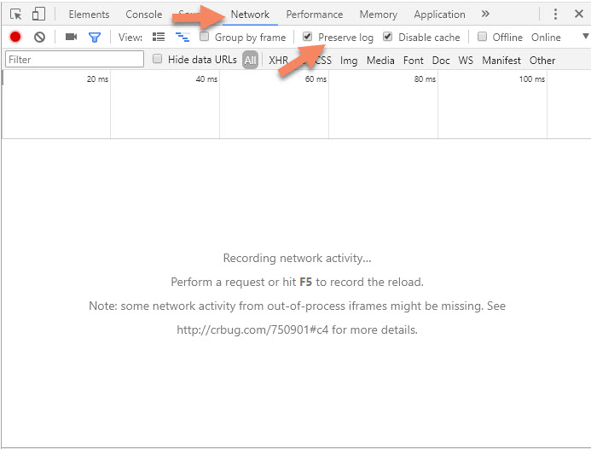Enable the Offline checkbox

483,37
